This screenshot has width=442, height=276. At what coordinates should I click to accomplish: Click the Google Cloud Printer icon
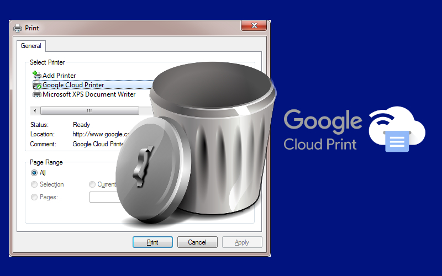37,85
